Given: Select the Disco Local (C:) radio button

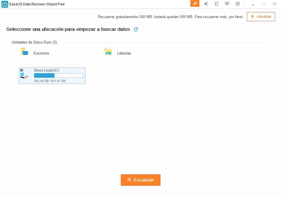Looking at the screenshot, I should (x=22, y=70).
